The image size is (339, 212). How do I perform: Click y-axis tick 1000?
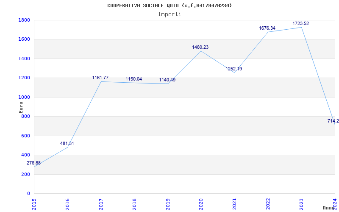(24, 97)
